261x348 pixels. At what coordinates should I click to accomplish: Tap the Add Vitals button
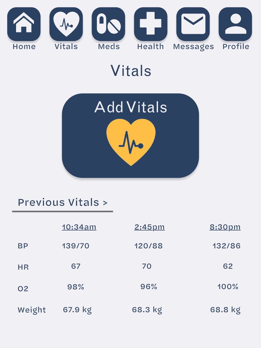click(x=130, y=136)
